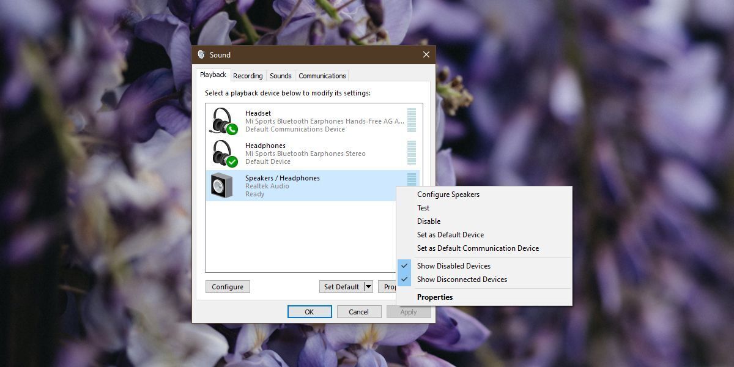
Task: Toggle Show Disconnected Devices
Action: point(461,280)
